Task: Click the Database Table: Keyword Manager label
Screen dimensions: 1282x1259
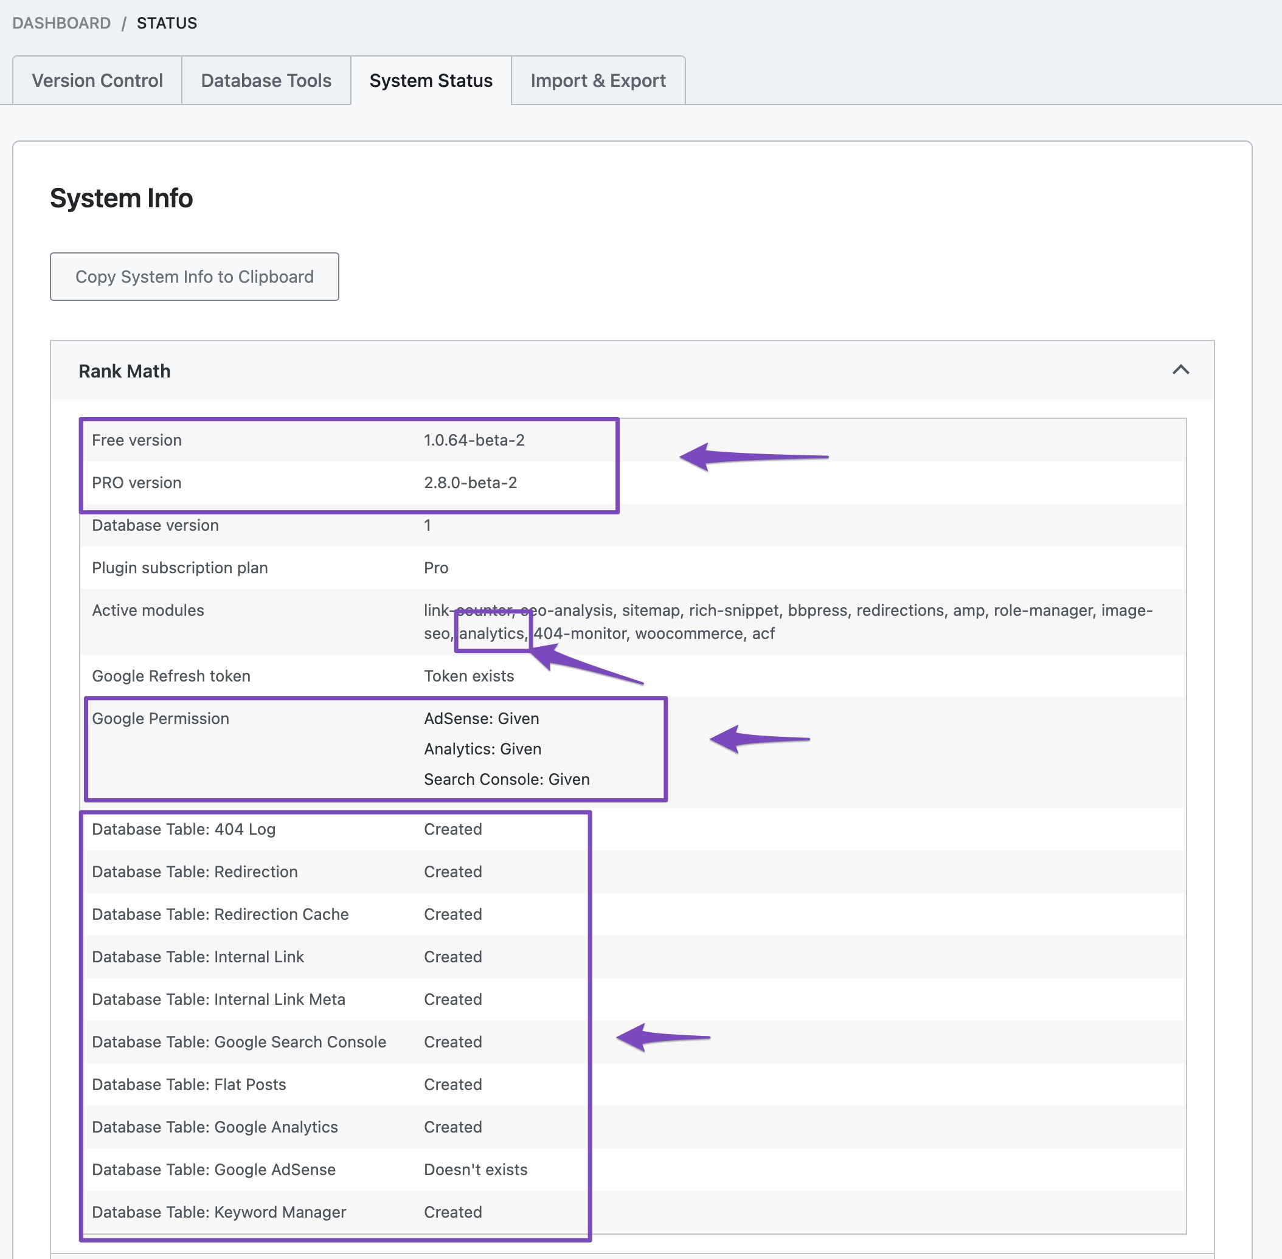Action: click(x=219, y=1212)
